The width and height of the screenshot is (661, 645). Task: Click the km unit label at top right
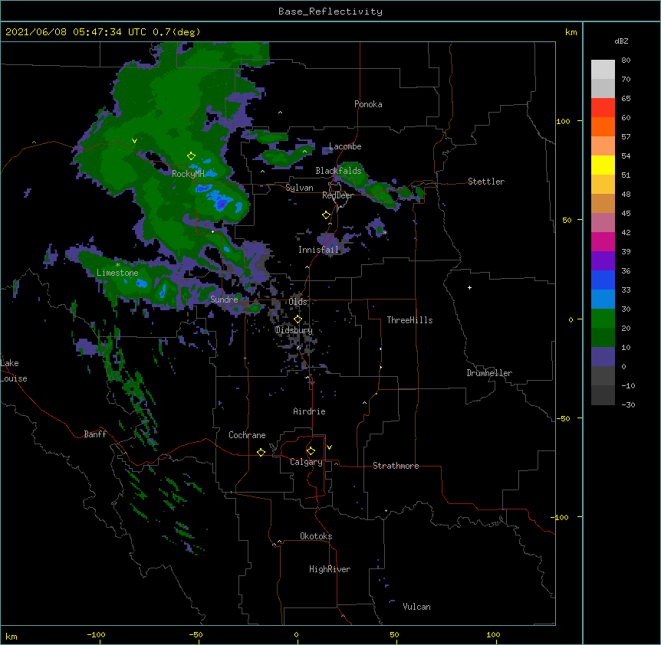571,32
